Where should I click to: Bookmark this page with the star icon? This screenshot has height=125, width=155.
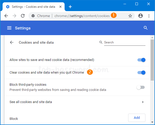pos(130,16)
